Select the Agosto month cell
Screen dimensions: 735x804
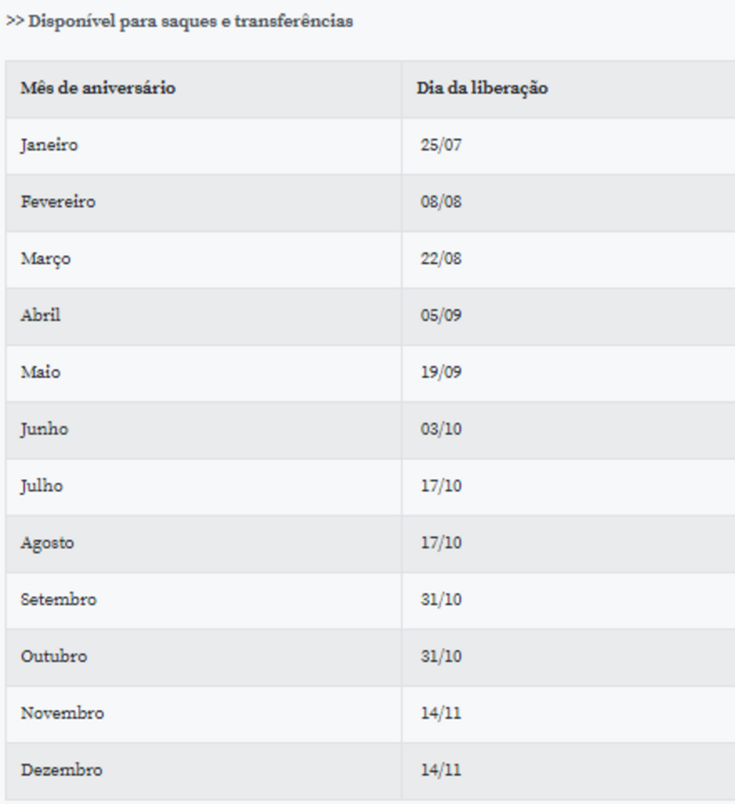(x=48, y=543)
